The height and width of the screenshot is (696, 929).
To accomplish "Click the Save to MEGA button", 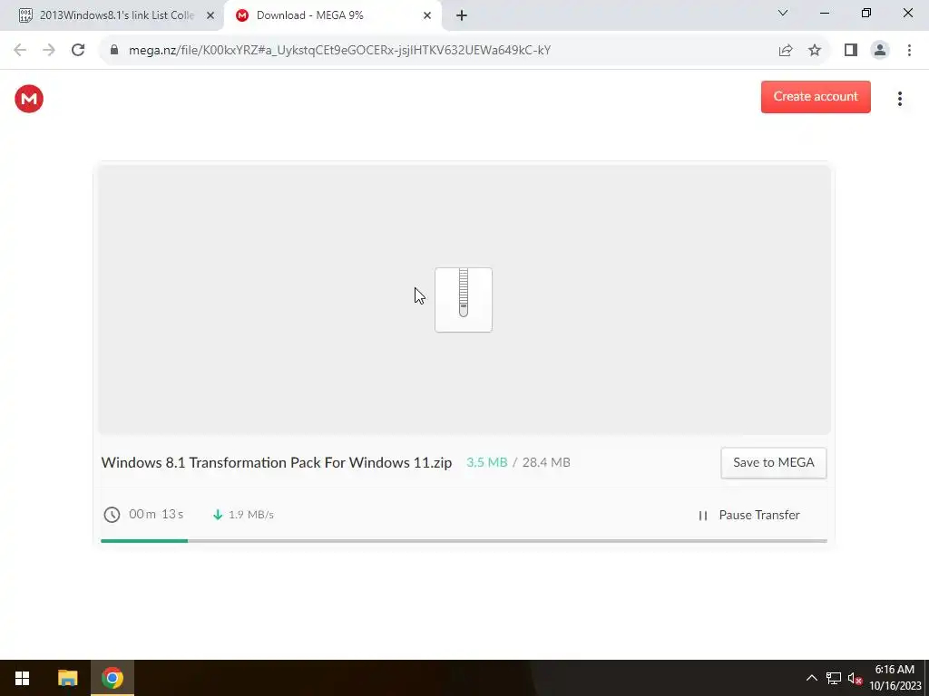I will coord(773,463).
